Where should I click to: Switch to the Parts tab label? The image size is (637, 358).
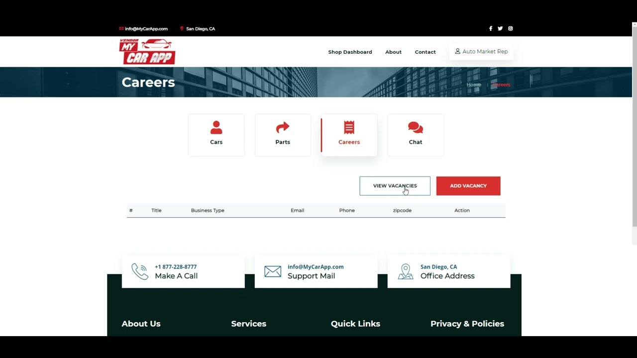tap(283, 142)
